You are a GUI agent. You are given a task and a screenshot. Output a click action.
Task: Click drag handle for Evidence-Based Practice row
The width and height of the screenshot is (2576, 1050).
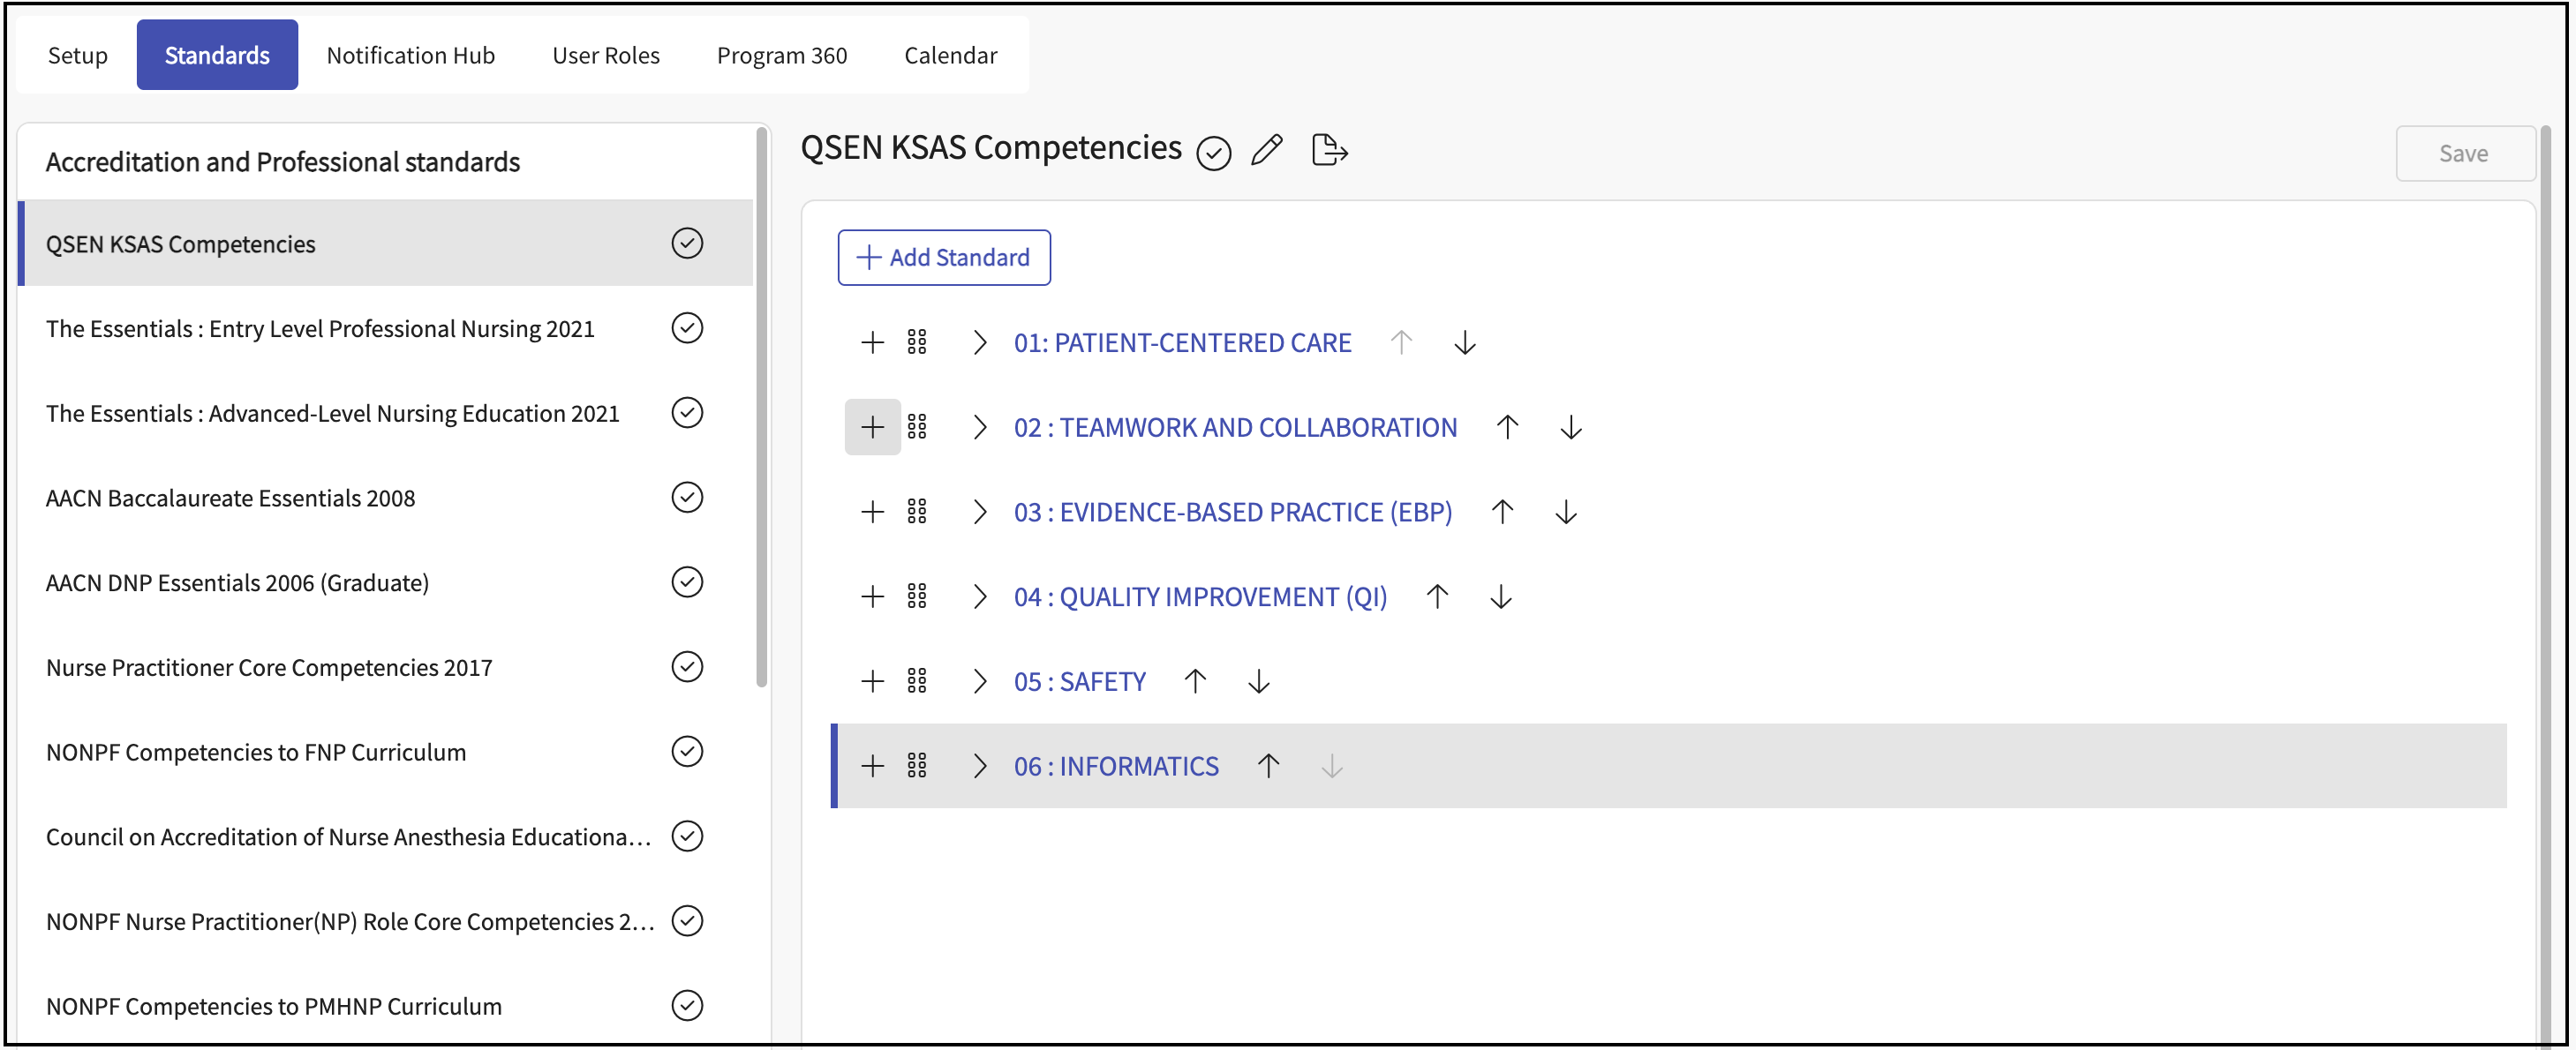pyautogui.click(x=917, y=513)
